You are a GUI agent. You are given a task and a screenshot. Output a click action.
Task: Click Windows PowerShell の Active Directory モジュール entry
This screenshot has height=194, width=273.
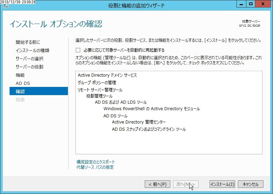[152, 109]
